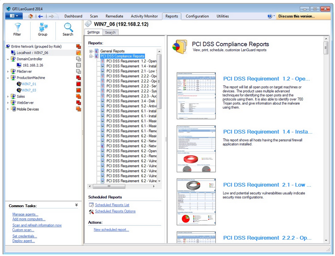The image size is (335, 256).
Task: Click the Localhost WIN7_06 warning status icon
Action: (78, 53)
